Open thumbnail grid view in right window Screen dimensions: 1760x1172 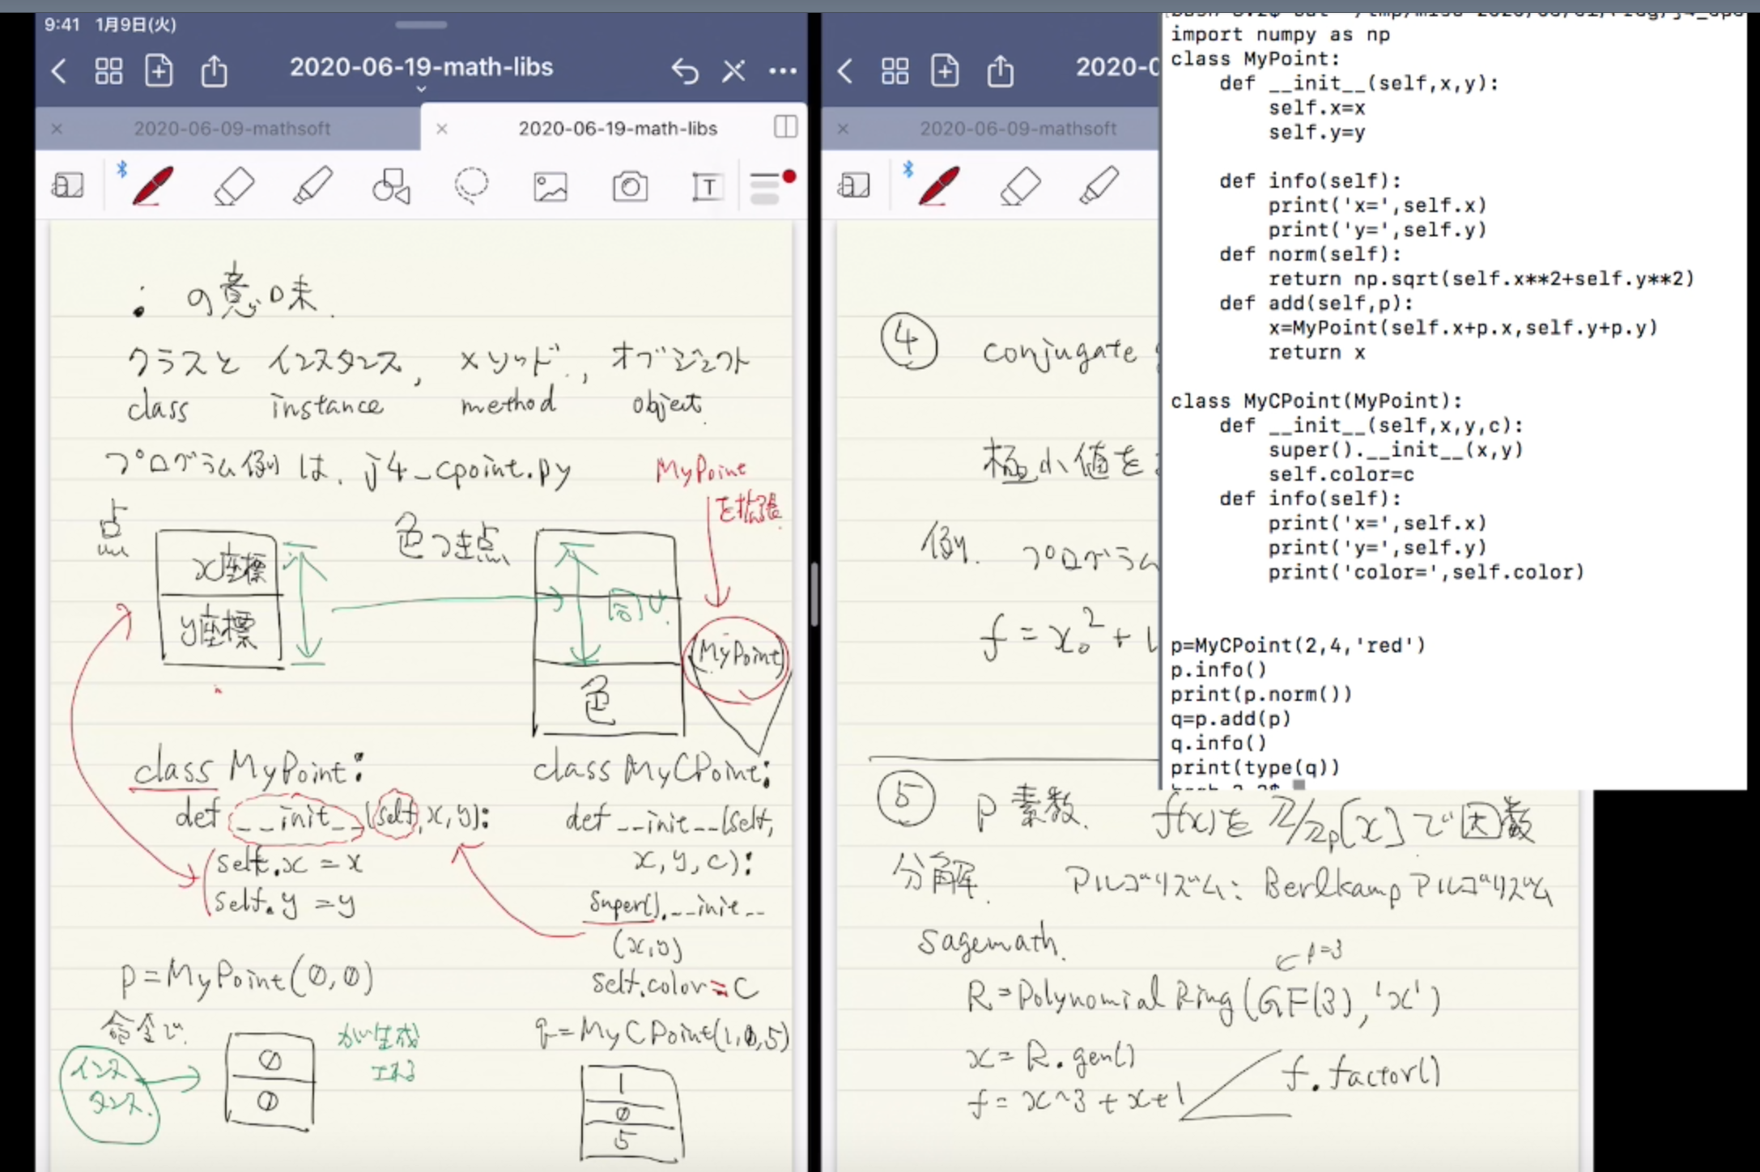pyautogui.click(x=895, y=71)
